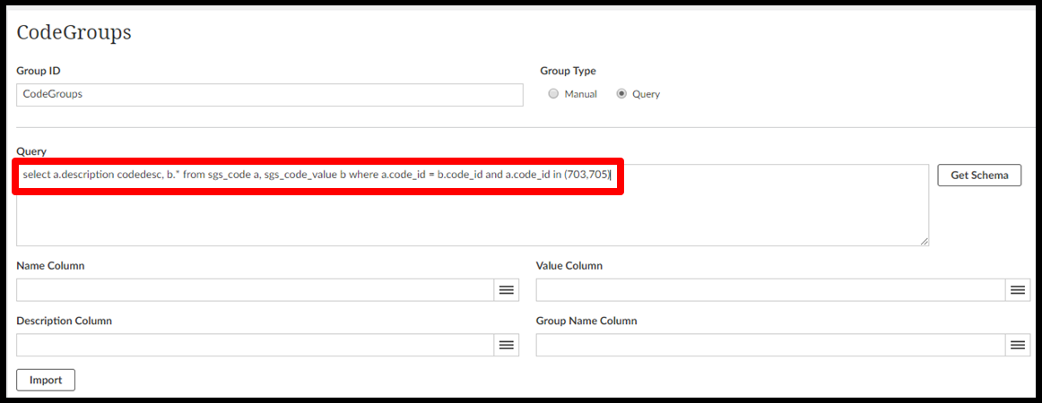The height and width of the screenshot is (403, 1042).
Task: Click the Get Schema button
Action: [979, 176]
